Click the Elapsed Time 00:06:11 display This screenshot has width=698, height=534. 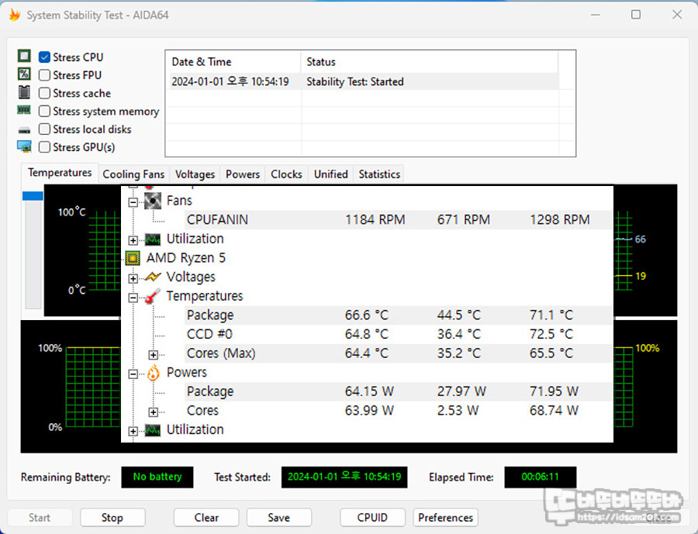pos(540,477)
